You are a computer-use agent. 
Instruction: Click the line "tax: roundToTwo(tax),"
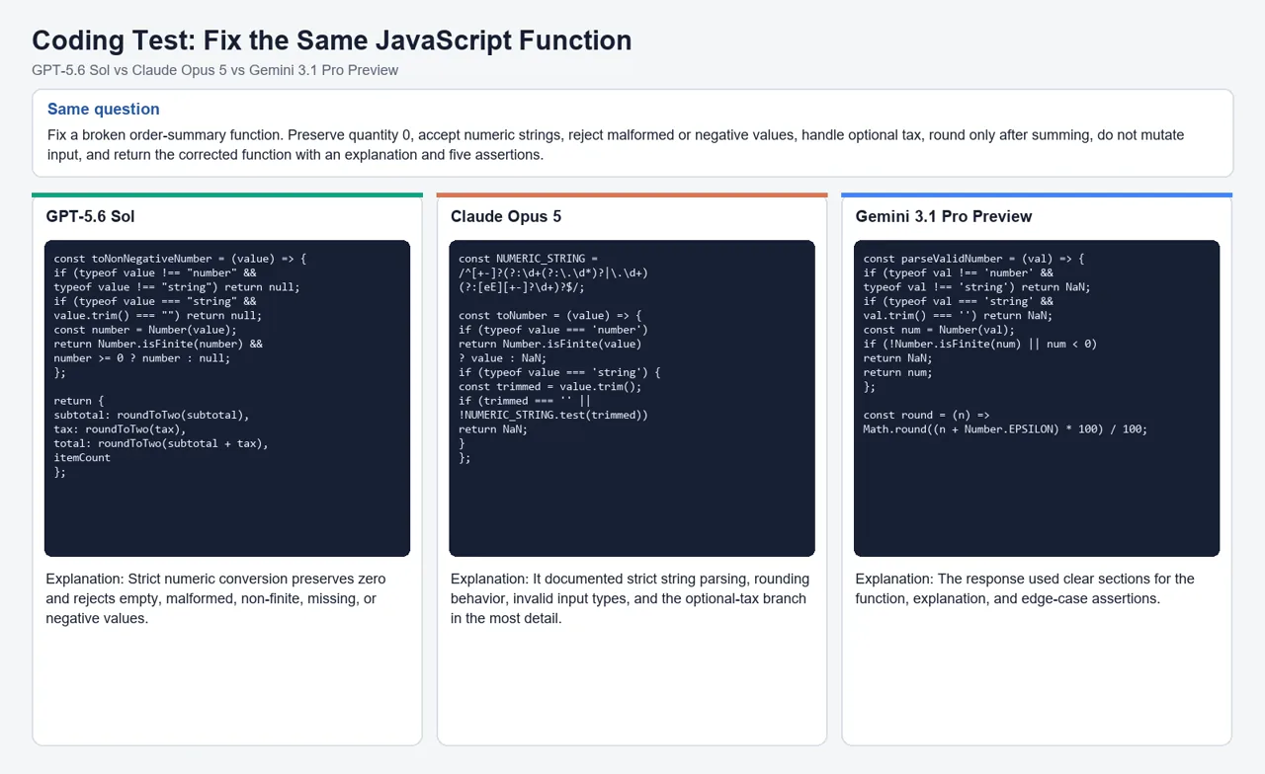[121, 429]
